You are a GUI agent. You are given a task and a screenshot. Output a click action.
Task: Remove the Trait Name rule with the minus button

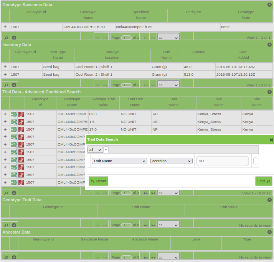pyautogui.click(x=255, y=161)
